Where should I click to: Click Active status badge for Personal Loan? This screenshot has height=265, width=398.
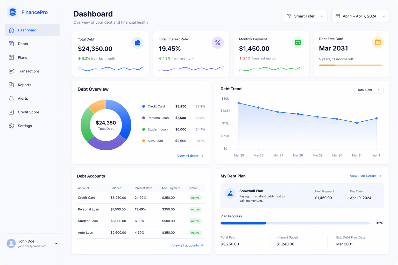coord(195,209)
